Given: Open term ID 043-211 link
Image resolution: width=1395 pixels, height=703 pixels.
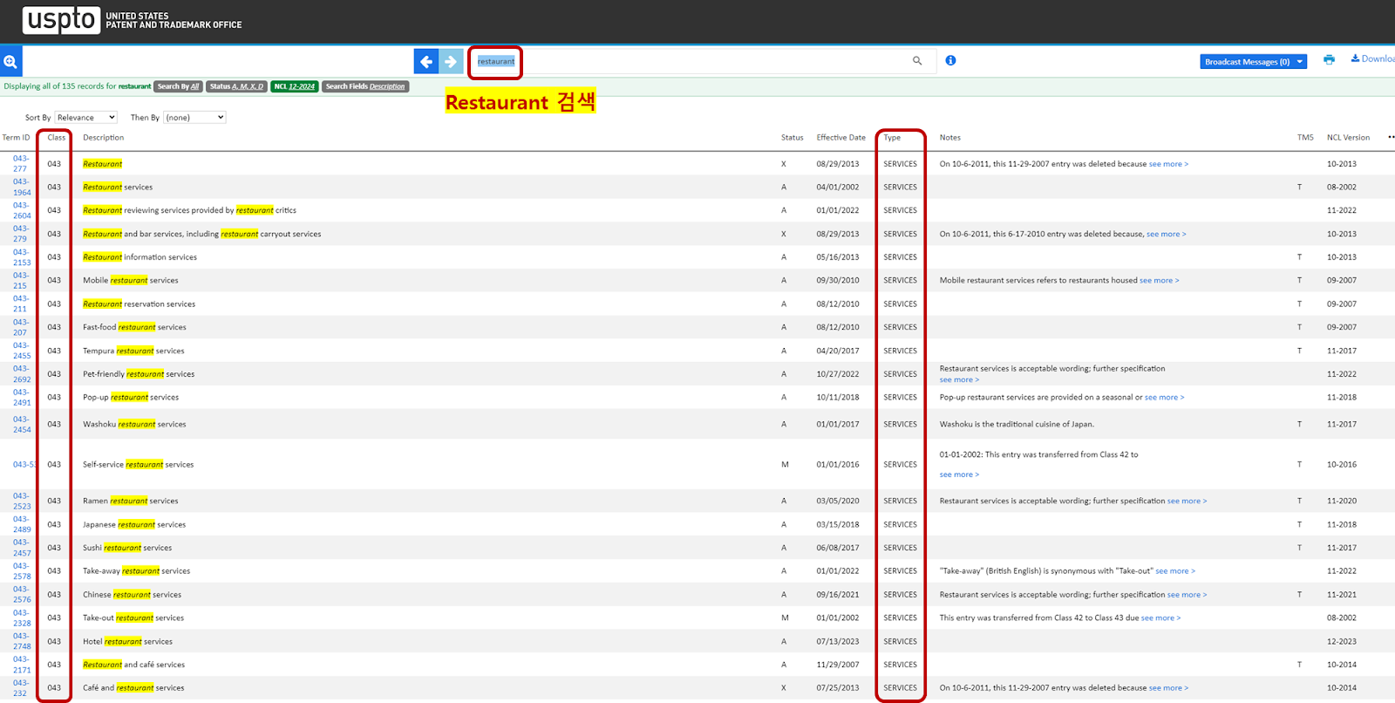Looking at the screenshot, I should click(x=20, y=304).
